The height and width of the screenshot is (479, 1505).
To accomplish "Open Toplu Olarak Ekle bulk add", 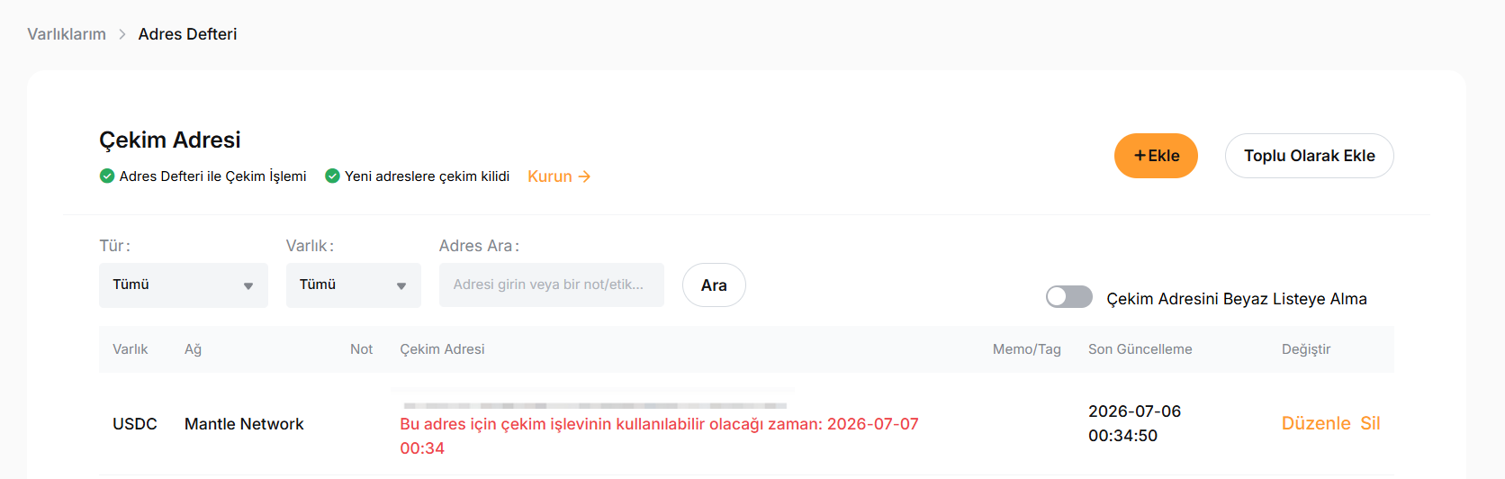I will pos(1309,156).
